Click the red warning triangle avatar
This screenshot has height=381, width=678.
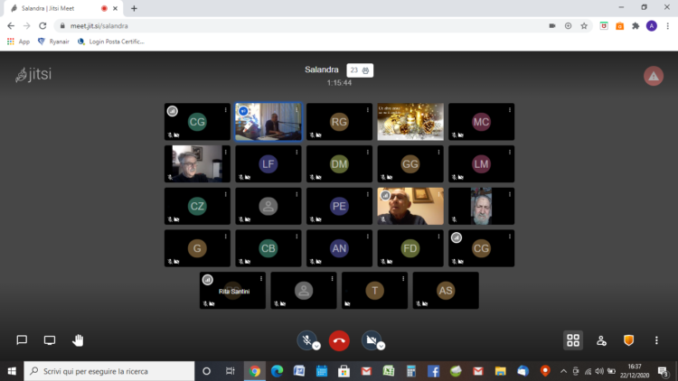(x=654, y=76)
